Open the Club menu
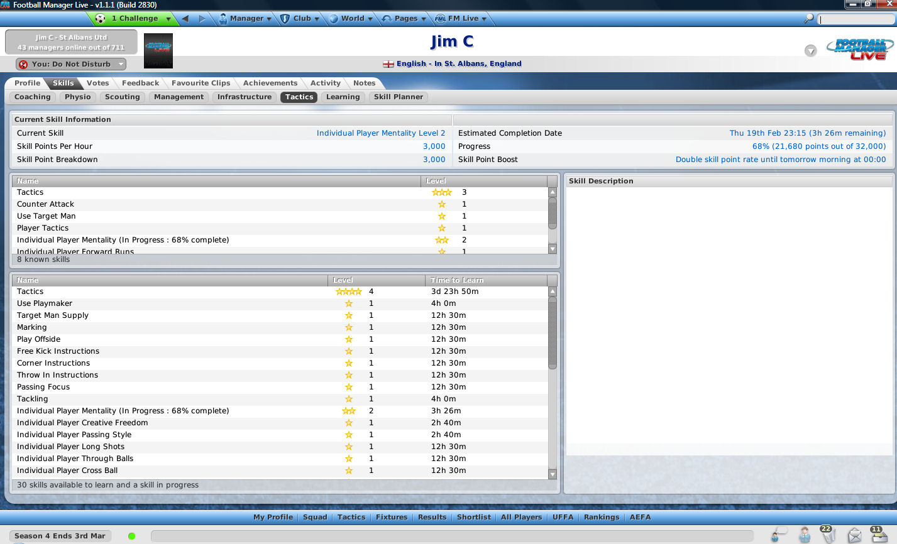The image size is (897, 544). click(299, 18)
